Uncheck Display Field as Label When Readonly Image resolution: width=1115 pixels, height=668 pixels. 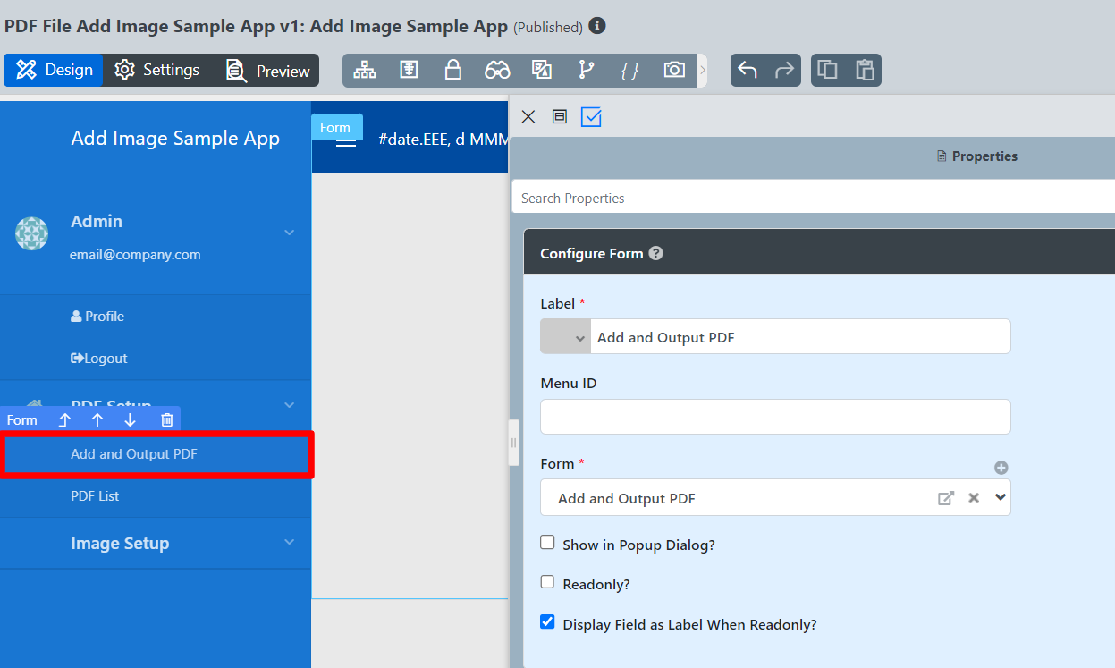click(548, 622)
